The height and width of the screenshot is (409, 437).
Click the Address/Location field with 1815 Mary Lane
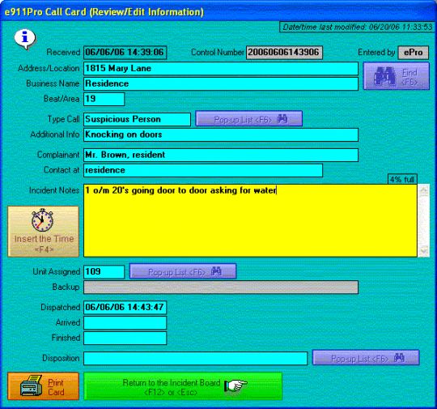(221, 69)
